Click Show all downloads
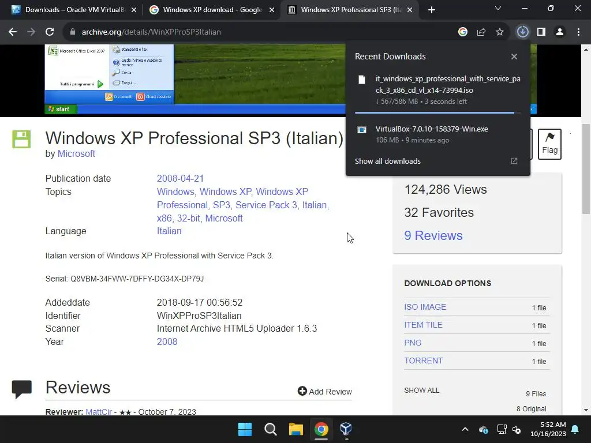This screenshot has height=443, width=591. click(x=387, y=162)
